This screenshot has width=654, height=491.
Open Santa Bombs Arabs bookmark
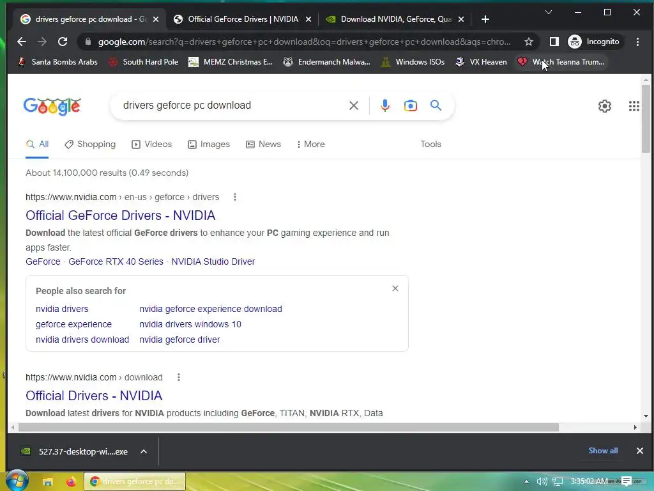tap(58, 62)
